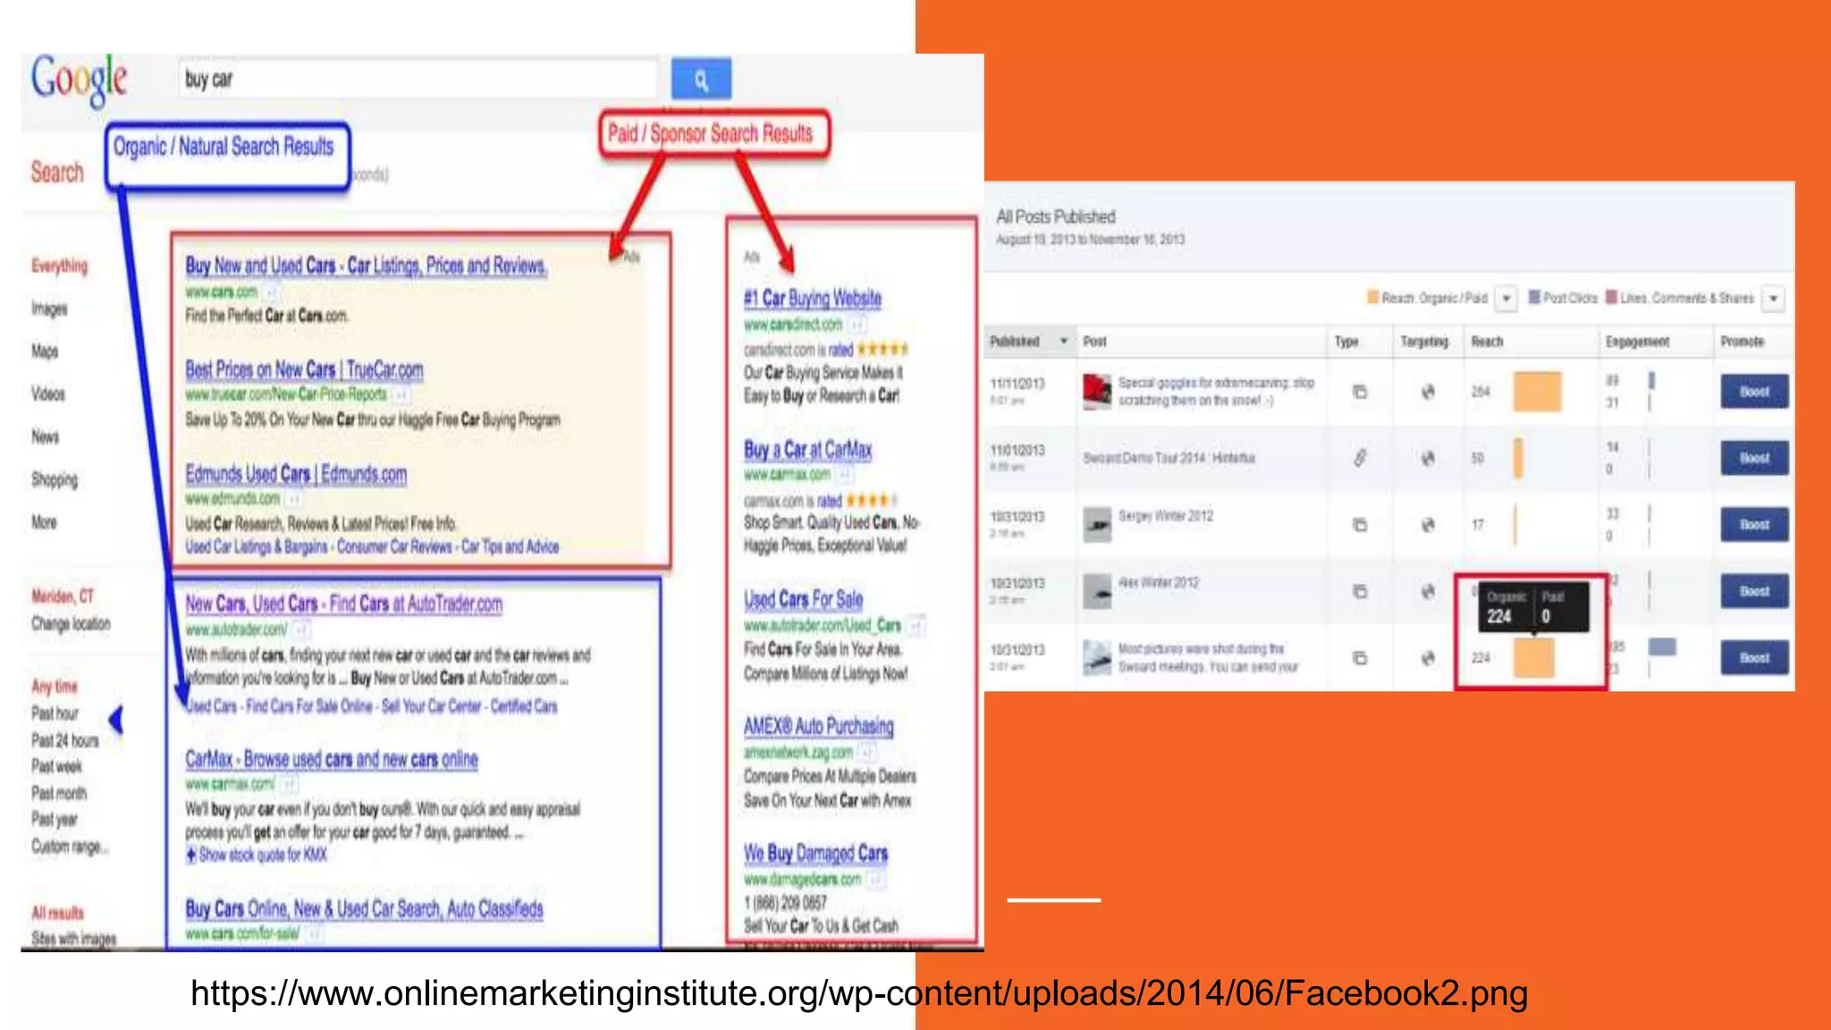Open the Alex Winter 2012 post thumbnail
Screen dimensions: 1831x1030
click(x=1097, y=591)
